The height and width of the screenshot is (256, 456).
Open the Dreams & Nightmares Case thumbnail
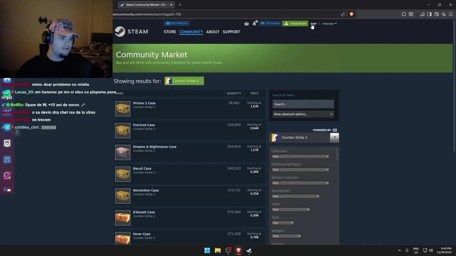click(x=123, y=152)
